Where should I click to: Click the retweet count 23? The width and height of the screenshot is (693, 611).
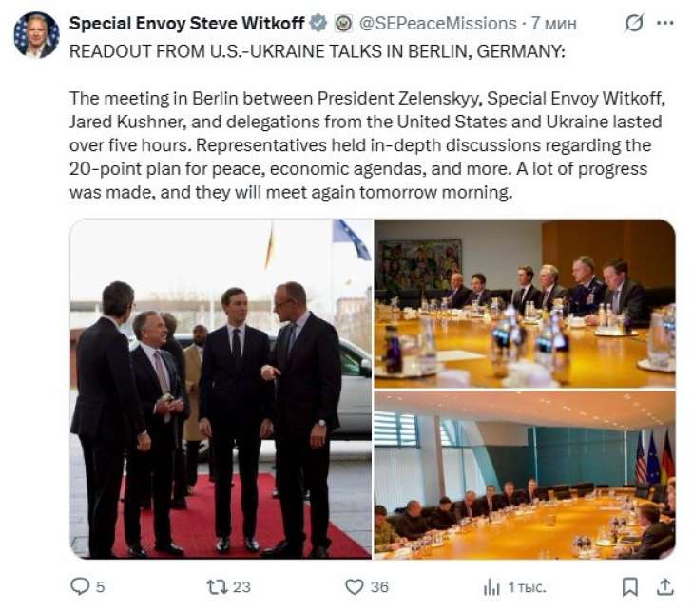(241, 587)
